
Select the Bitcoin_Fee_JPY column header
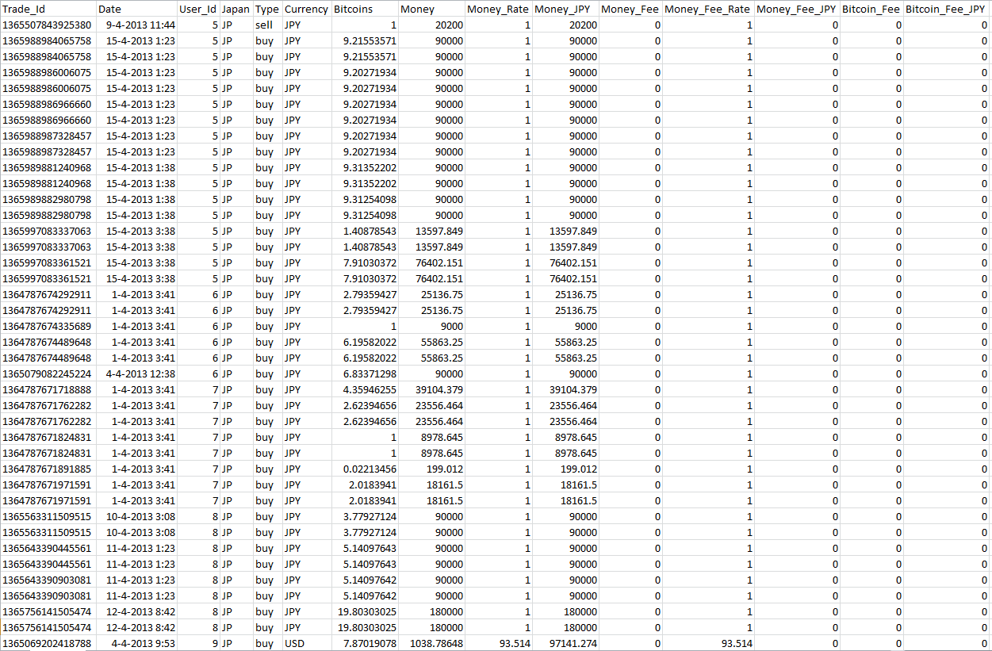pyautogui.click(x=947, y=9)
